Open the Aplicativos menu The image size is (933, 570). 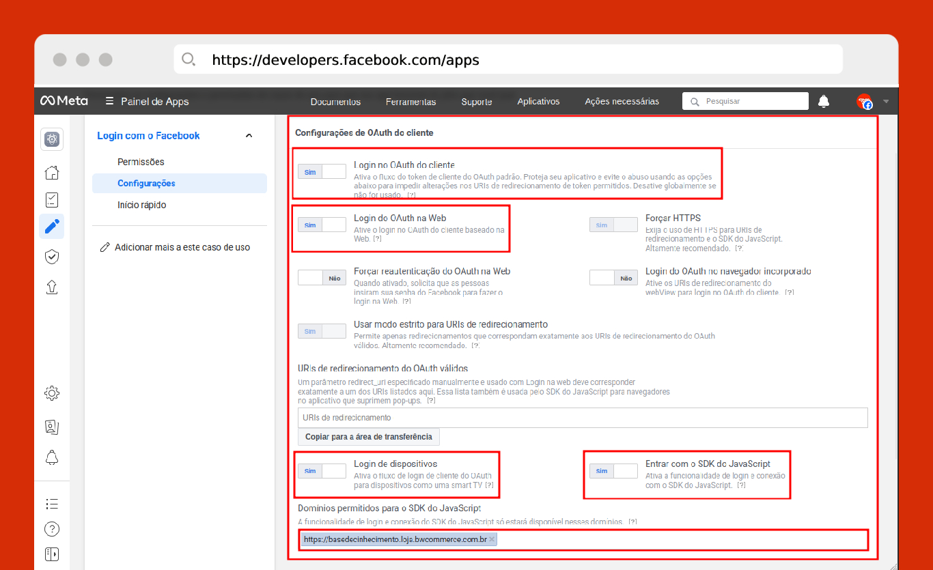coord(538,102)
